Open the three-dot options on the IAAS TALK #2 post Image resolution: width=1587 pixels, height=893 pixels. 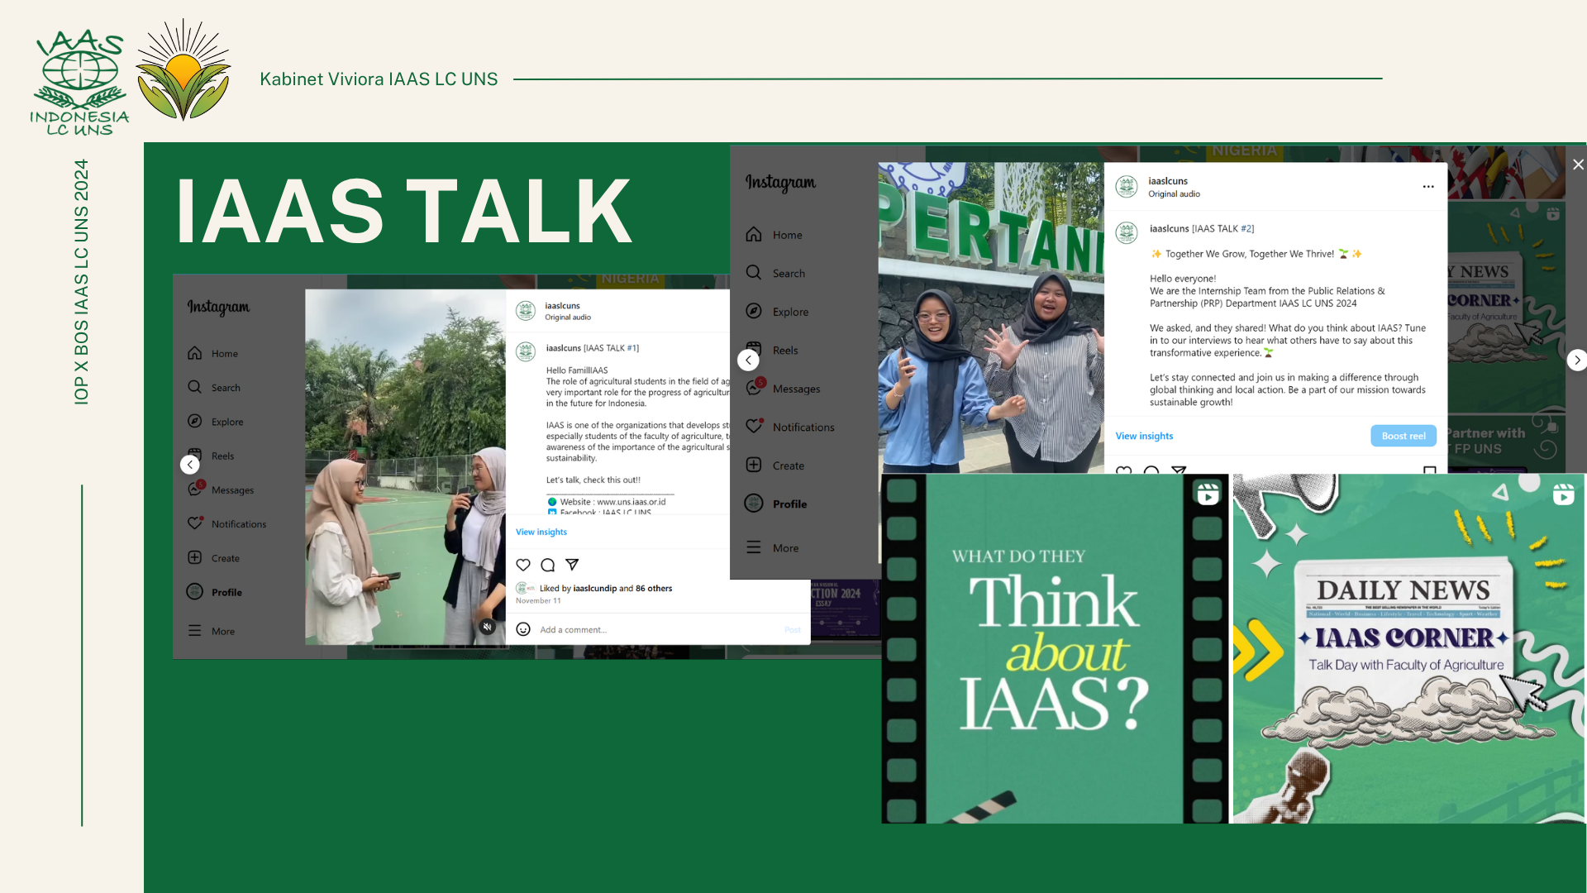tap(1428, 187)
